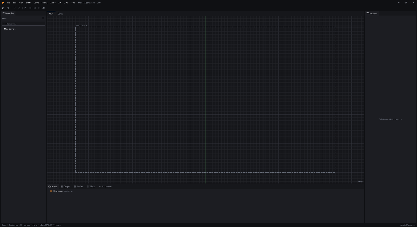This screenshot has height=227, width=417.
Task: Click the Assets/Main.scene path in status bar
Action: click(x=408, y=225)
